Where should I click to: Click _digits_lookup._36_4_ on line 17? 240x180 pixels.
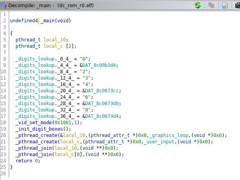point(45,116)
